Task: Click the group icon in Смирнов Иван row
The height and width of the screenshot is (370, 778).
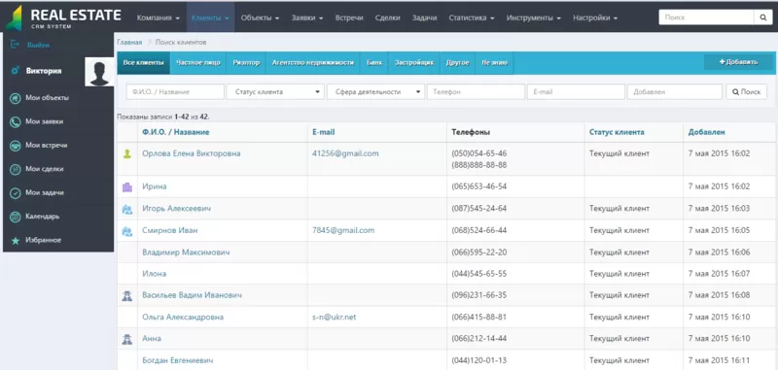Action: click(127, 231)
